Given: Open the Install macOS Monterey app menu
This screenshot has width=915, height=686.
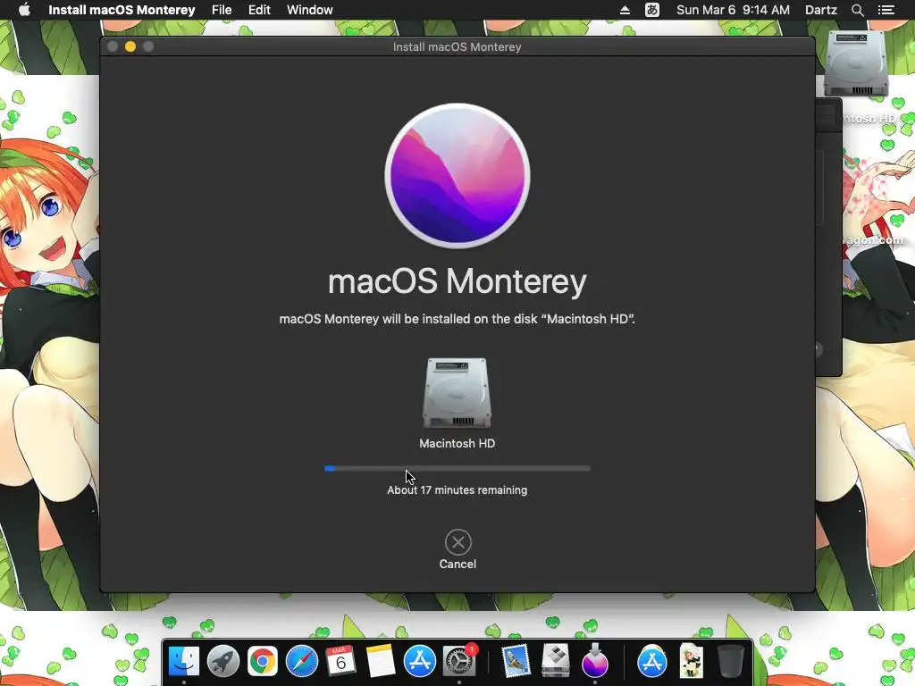Looking at the screenshot, I should point(122,10).
